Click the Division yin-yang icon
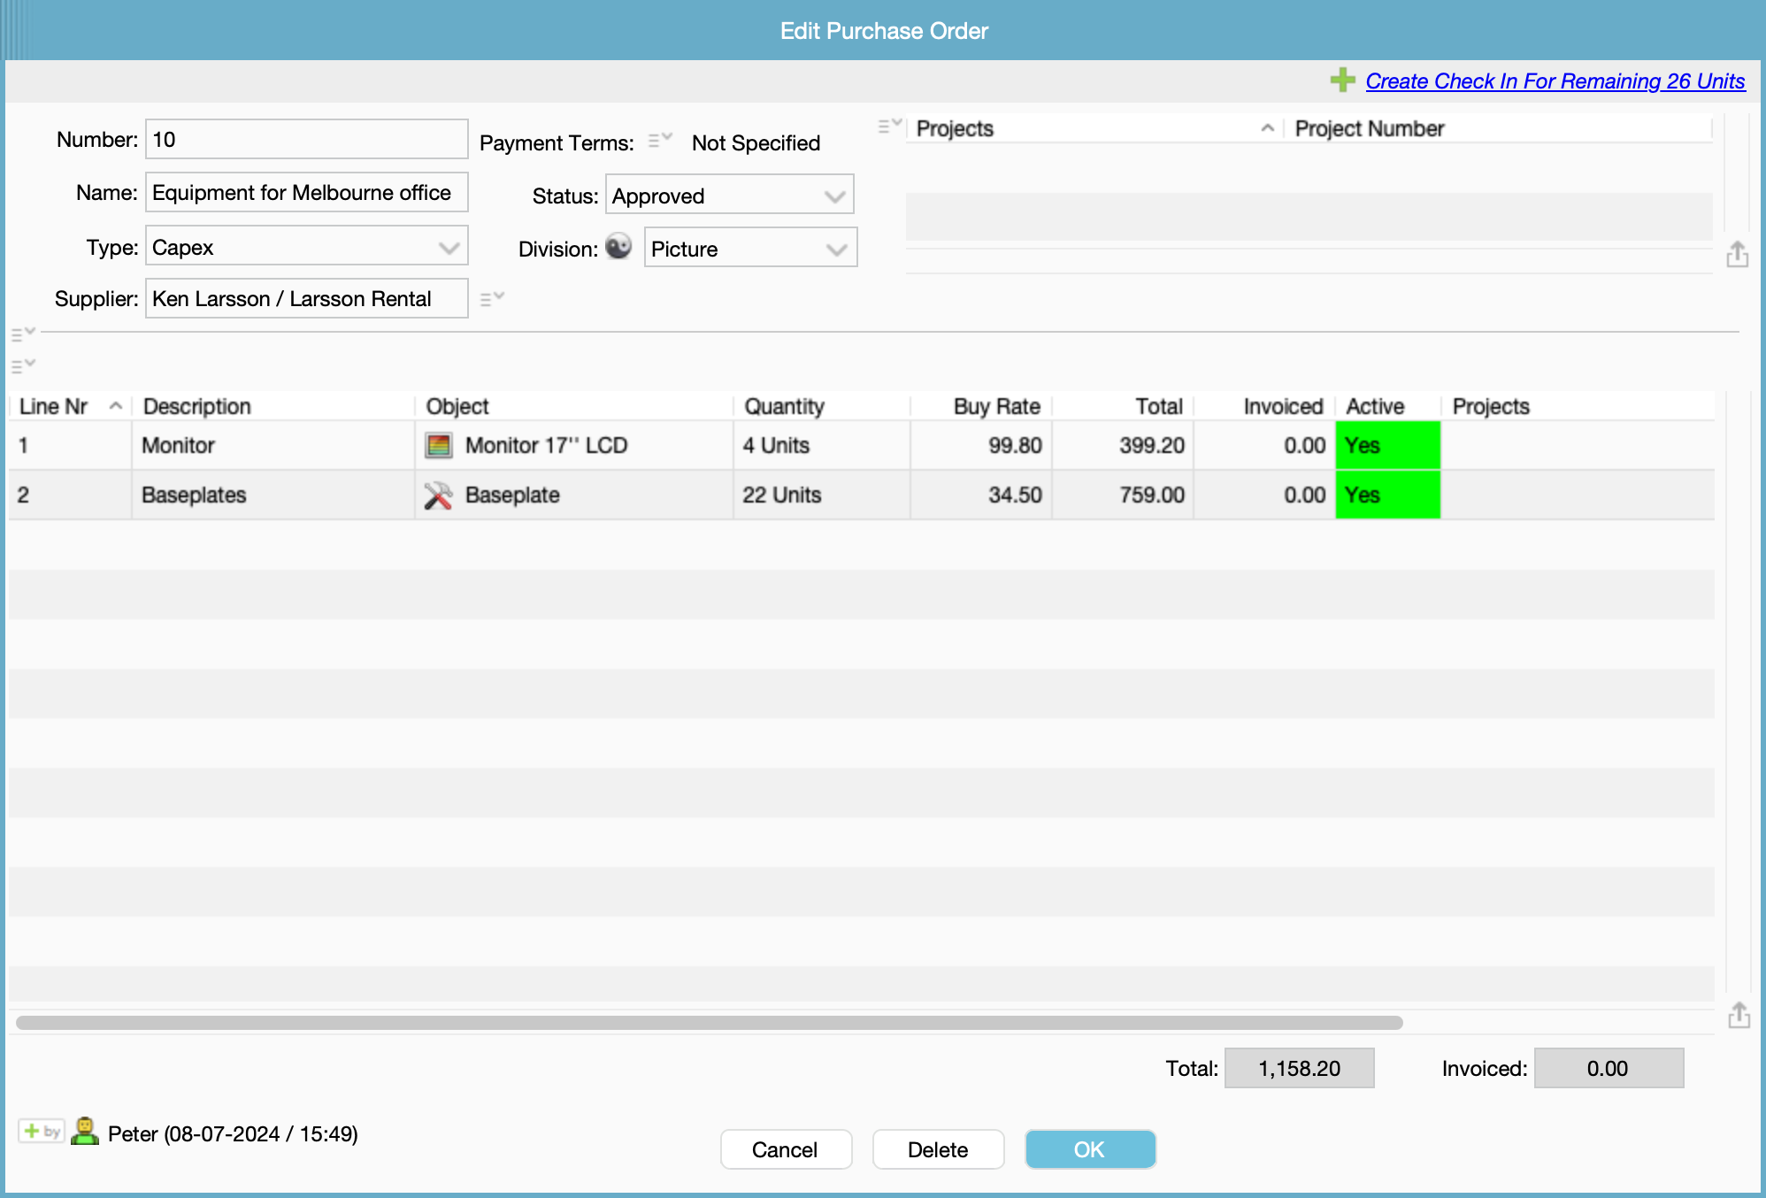 point(618,247)
